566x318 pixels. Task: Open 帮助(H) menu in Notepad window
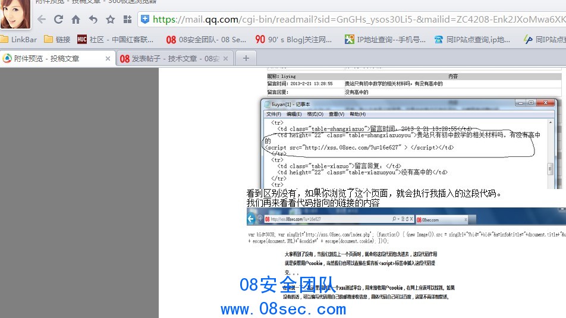(x=357, y=114)
